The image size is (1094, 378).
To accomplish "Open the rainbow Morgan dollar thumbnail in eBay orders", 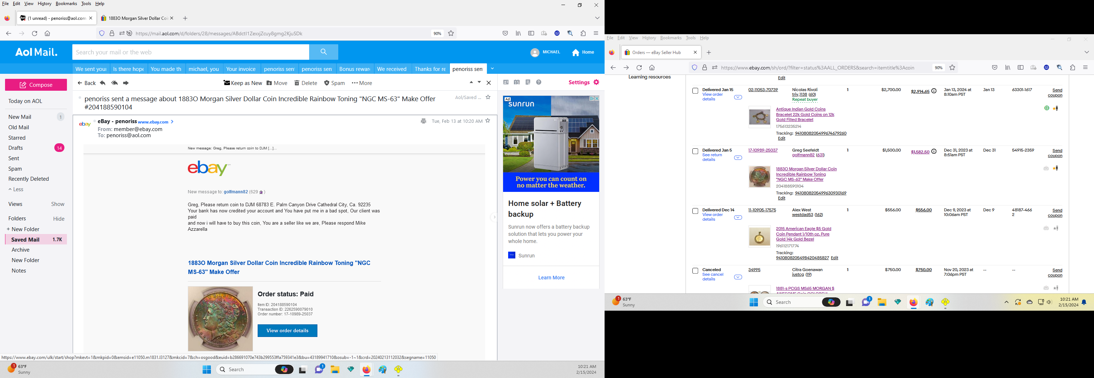I will pos(759,177).
